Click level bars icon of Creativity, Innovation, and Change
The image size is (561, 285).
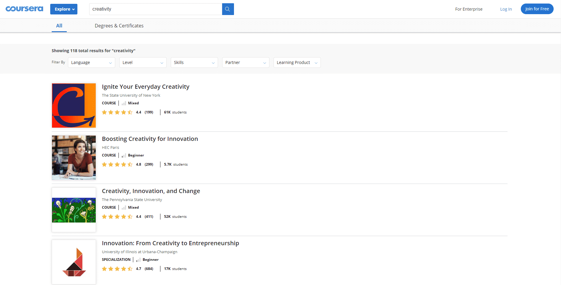(124, 207)
